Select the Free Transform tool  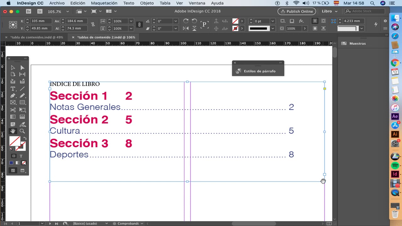22,110
